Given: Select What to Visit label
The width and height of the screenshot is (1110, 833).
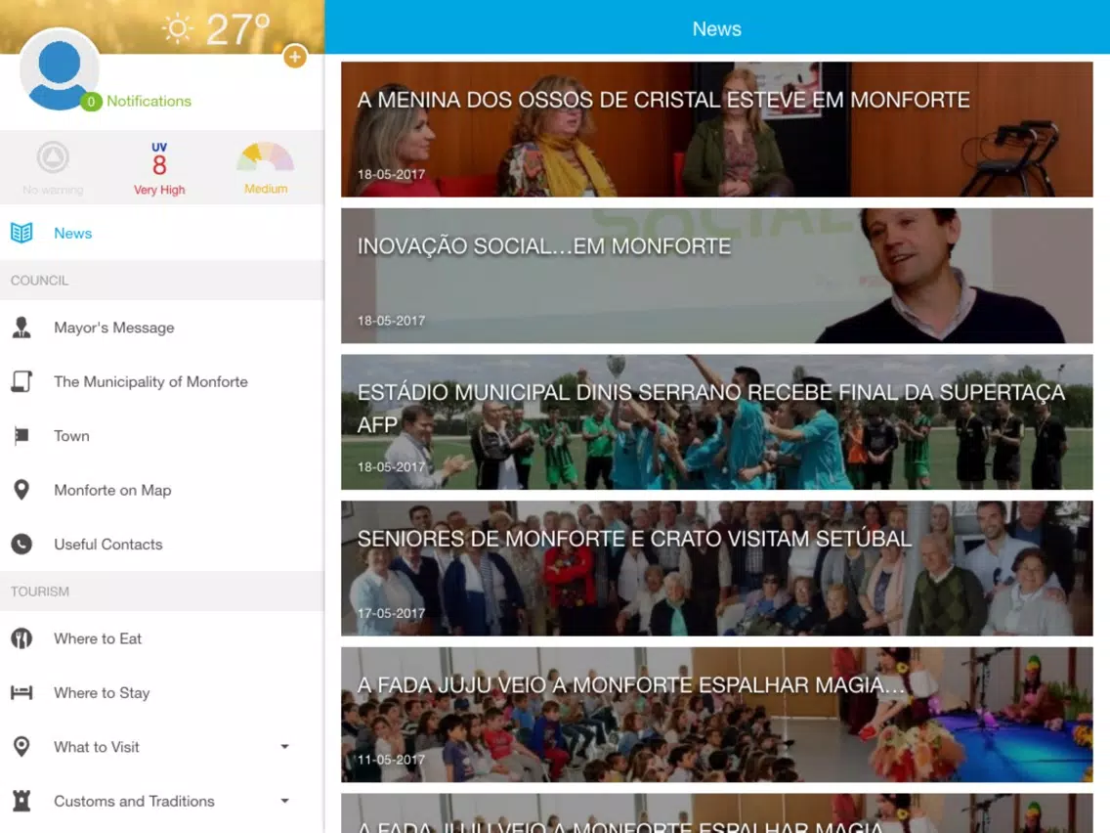Looking at the screenshot, I should (97, 747).
